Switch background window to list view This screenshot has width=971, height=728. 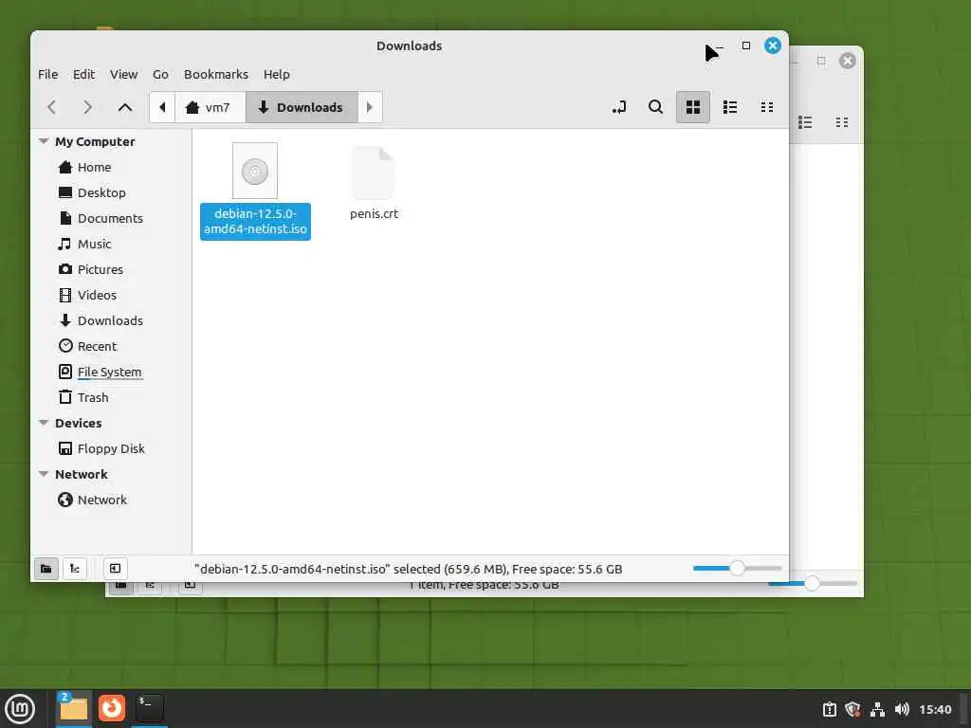805,122
